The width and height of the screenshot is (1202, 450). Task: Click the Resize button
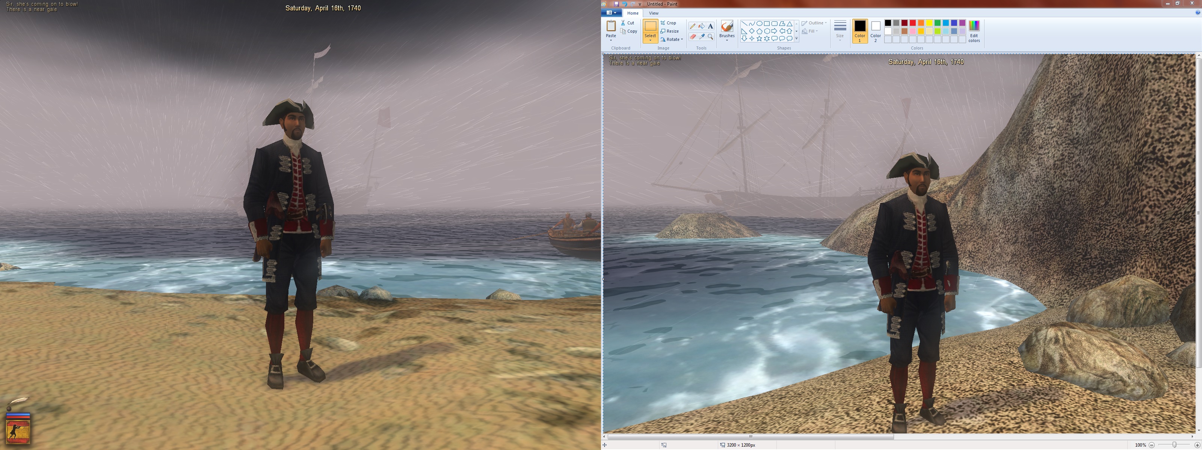(670, 31)
